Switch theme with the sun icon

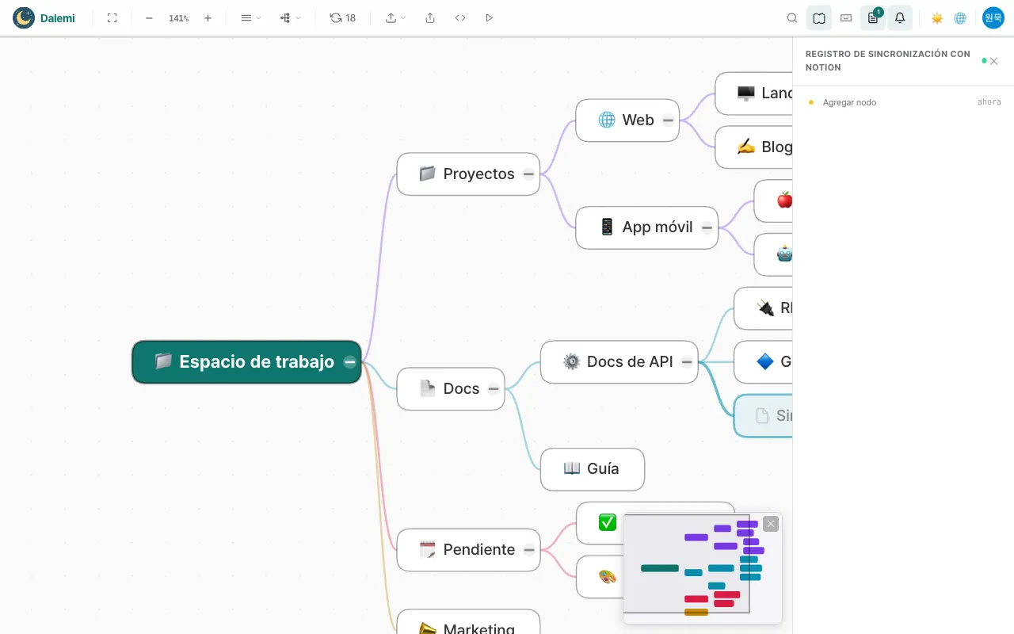point(937,17)
